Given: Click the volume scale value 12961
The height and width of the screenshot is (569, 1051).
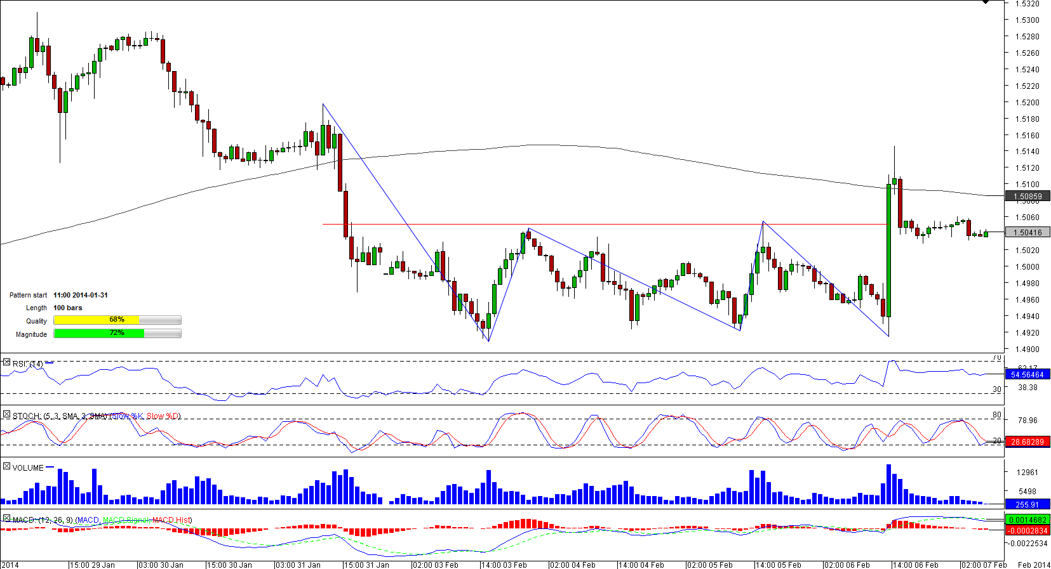Looking at the screenshot, I should click(1028, 473).
